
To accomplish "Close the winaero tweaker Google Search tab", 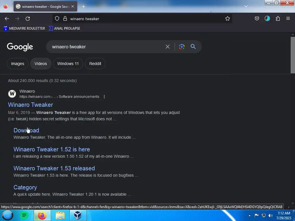I will click(x=73, y=6).
